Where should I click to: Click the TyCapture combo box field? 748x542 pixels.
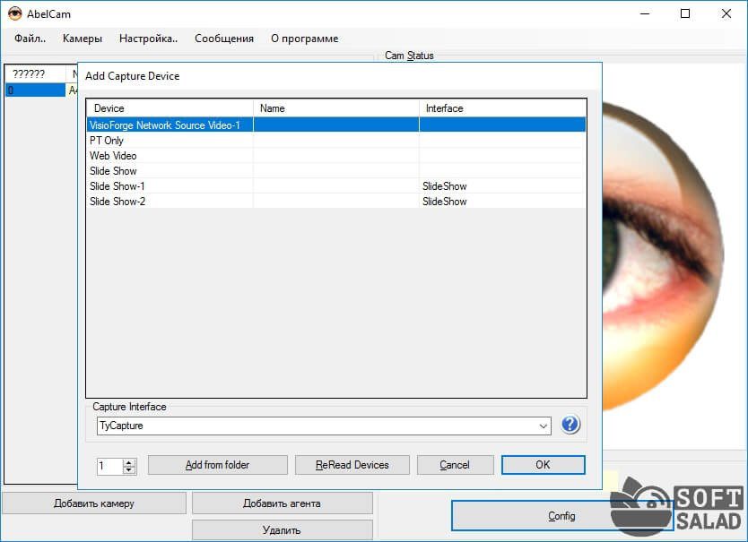(x=324, y=426)
